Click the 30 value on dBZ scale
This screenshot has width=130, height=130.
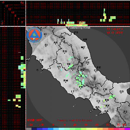(x=86, y=125)
